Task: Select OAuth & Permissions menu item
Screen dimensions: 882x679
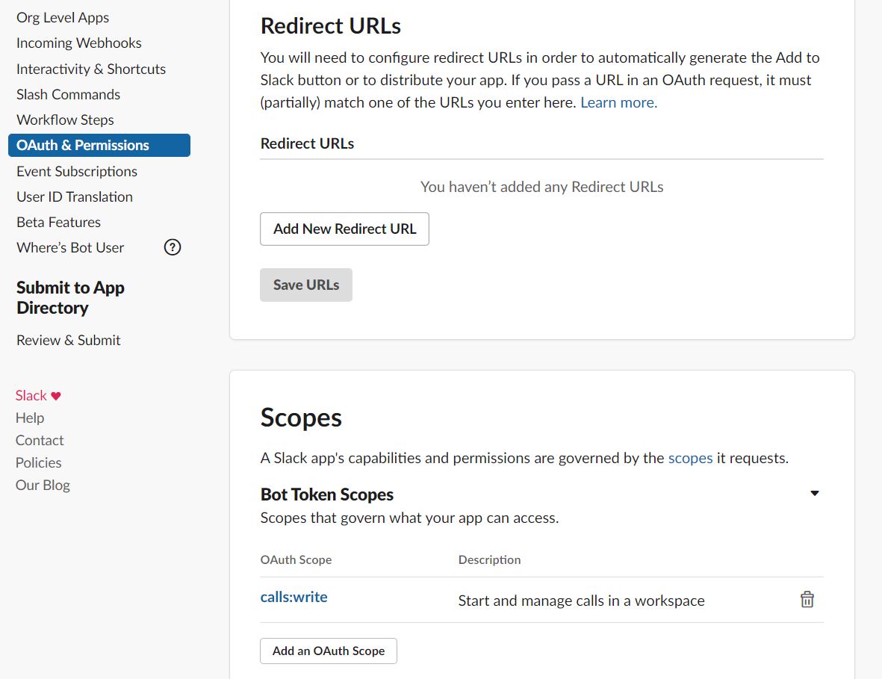Action: point(99,145)
